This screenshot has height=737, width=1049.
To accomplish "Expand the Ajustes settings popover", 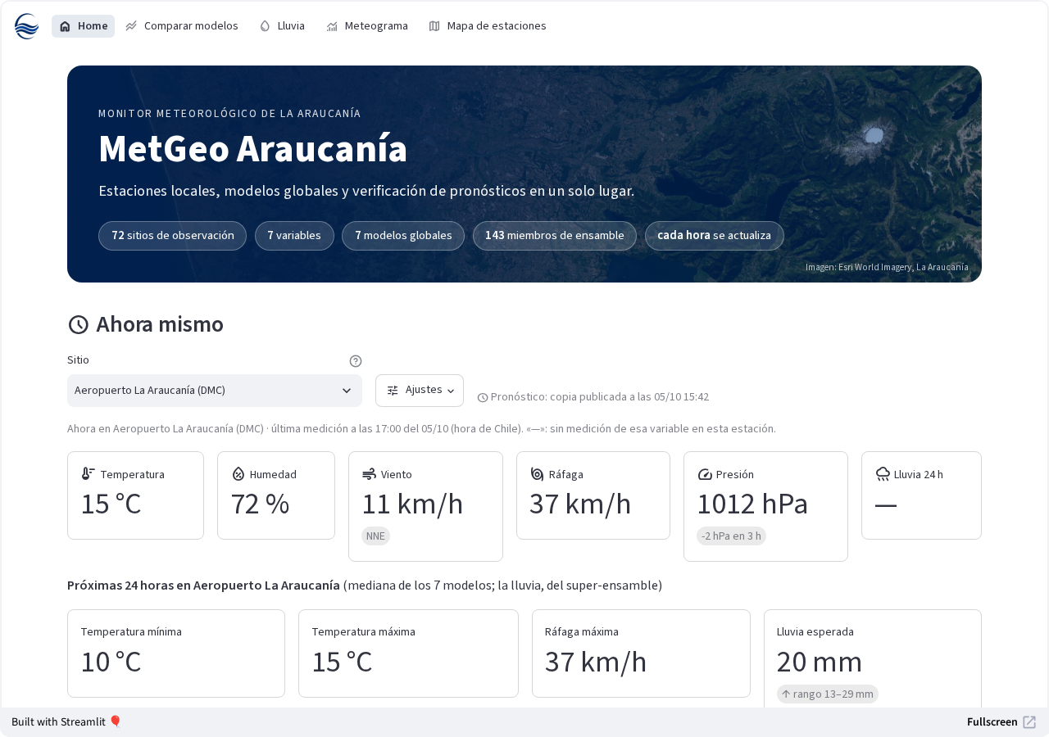I will click(420, 391).
